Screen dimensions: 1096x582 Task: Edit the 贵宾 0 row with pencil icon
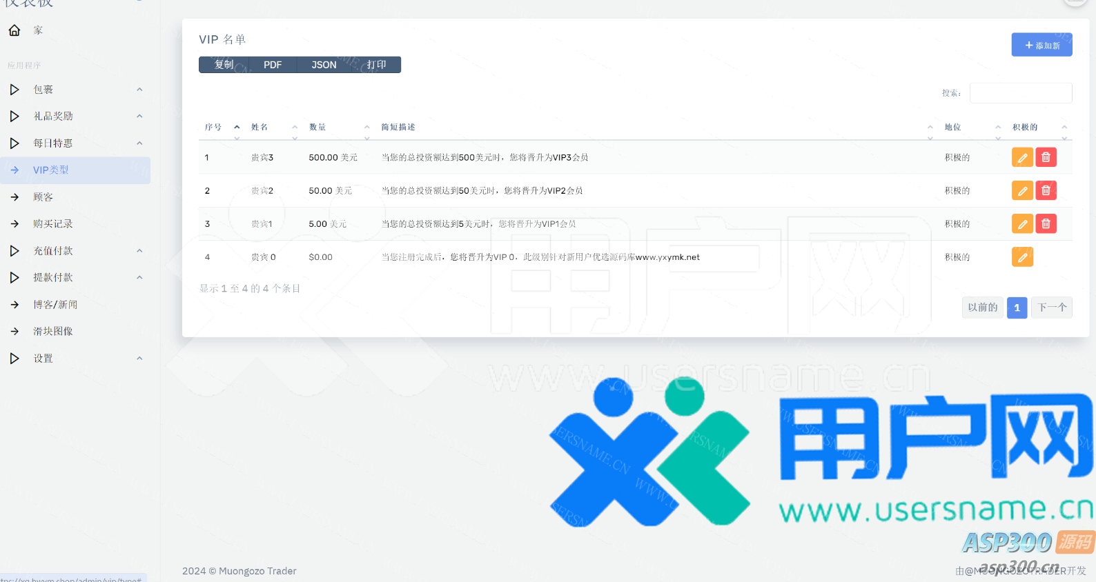click(1022, 257)
